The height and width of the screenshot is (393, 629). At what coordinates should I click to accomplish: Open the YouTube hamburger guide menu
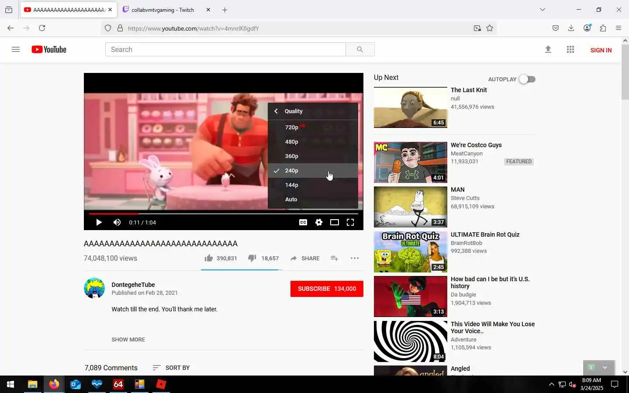click(x=16, y=49)
